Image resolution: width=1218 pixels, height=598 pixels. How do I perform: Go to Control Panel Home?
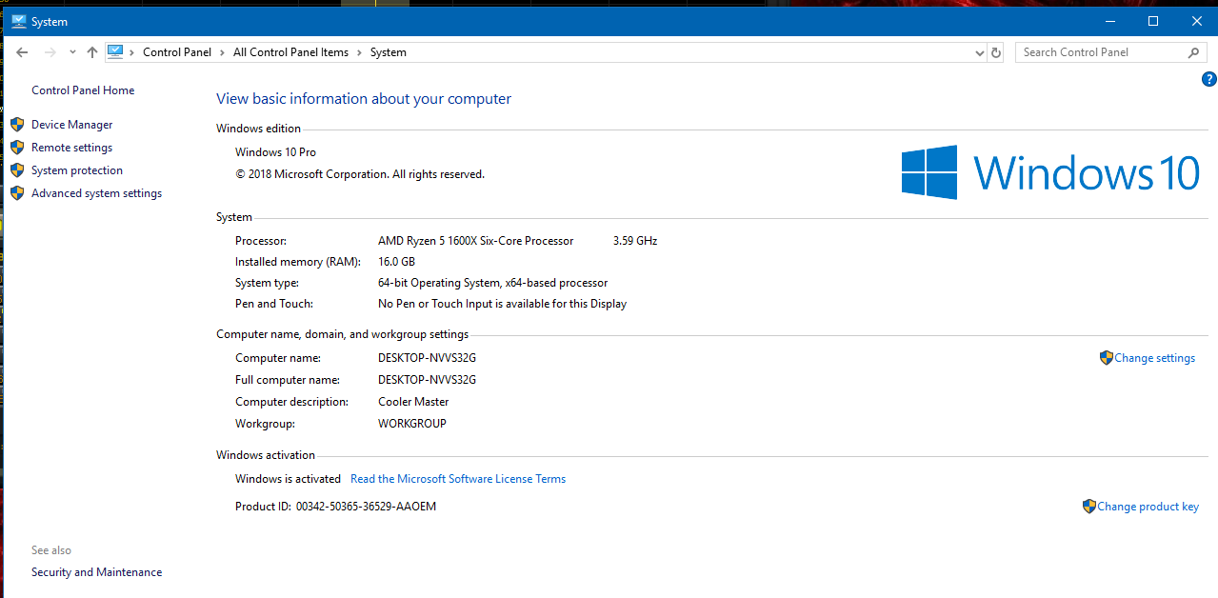83,90
